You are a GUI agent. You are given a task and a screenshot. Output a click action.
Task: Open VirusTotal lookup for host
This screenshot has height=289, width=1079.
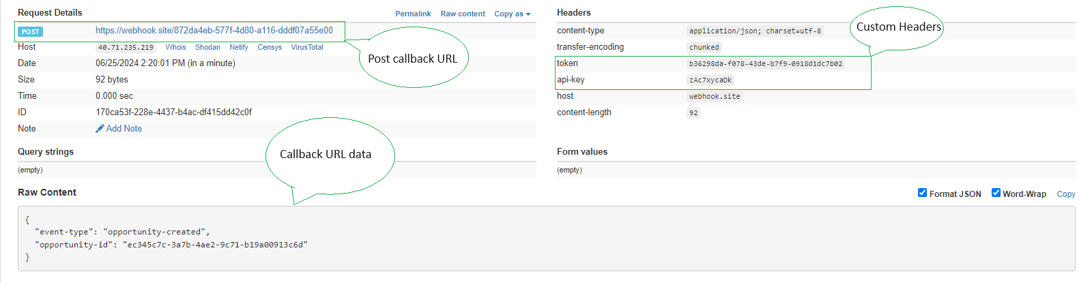pyautogui.click(x=307, y=48)
